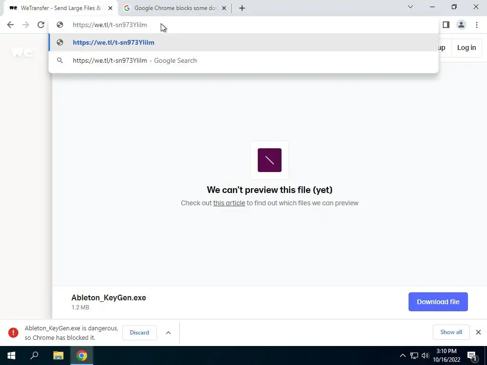Click the Chrome taskbar icon

click(x=82, y=355)
